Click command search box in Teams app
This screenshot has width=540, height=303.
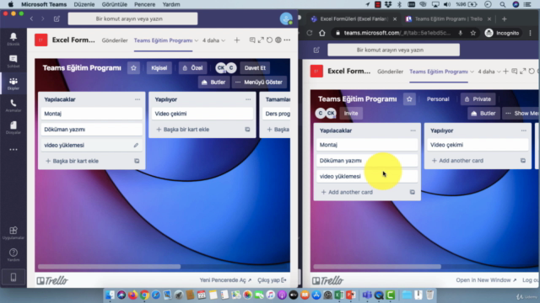pyautogui.click(x=132, y=19)
